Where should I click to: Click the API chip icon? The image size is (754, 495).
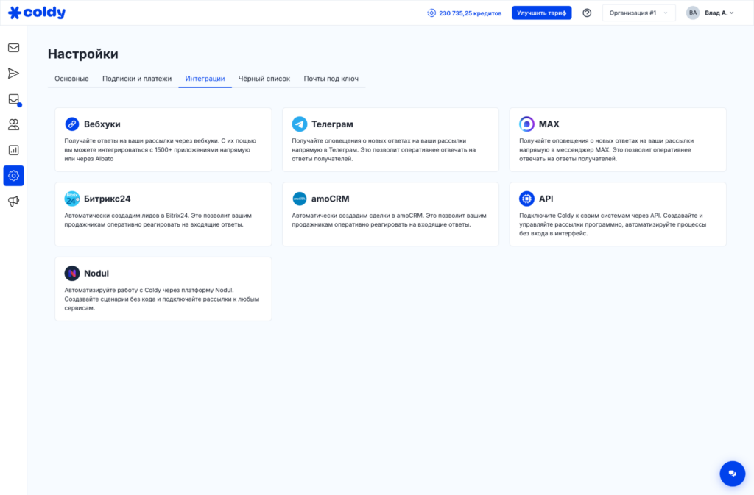[526, 199]
